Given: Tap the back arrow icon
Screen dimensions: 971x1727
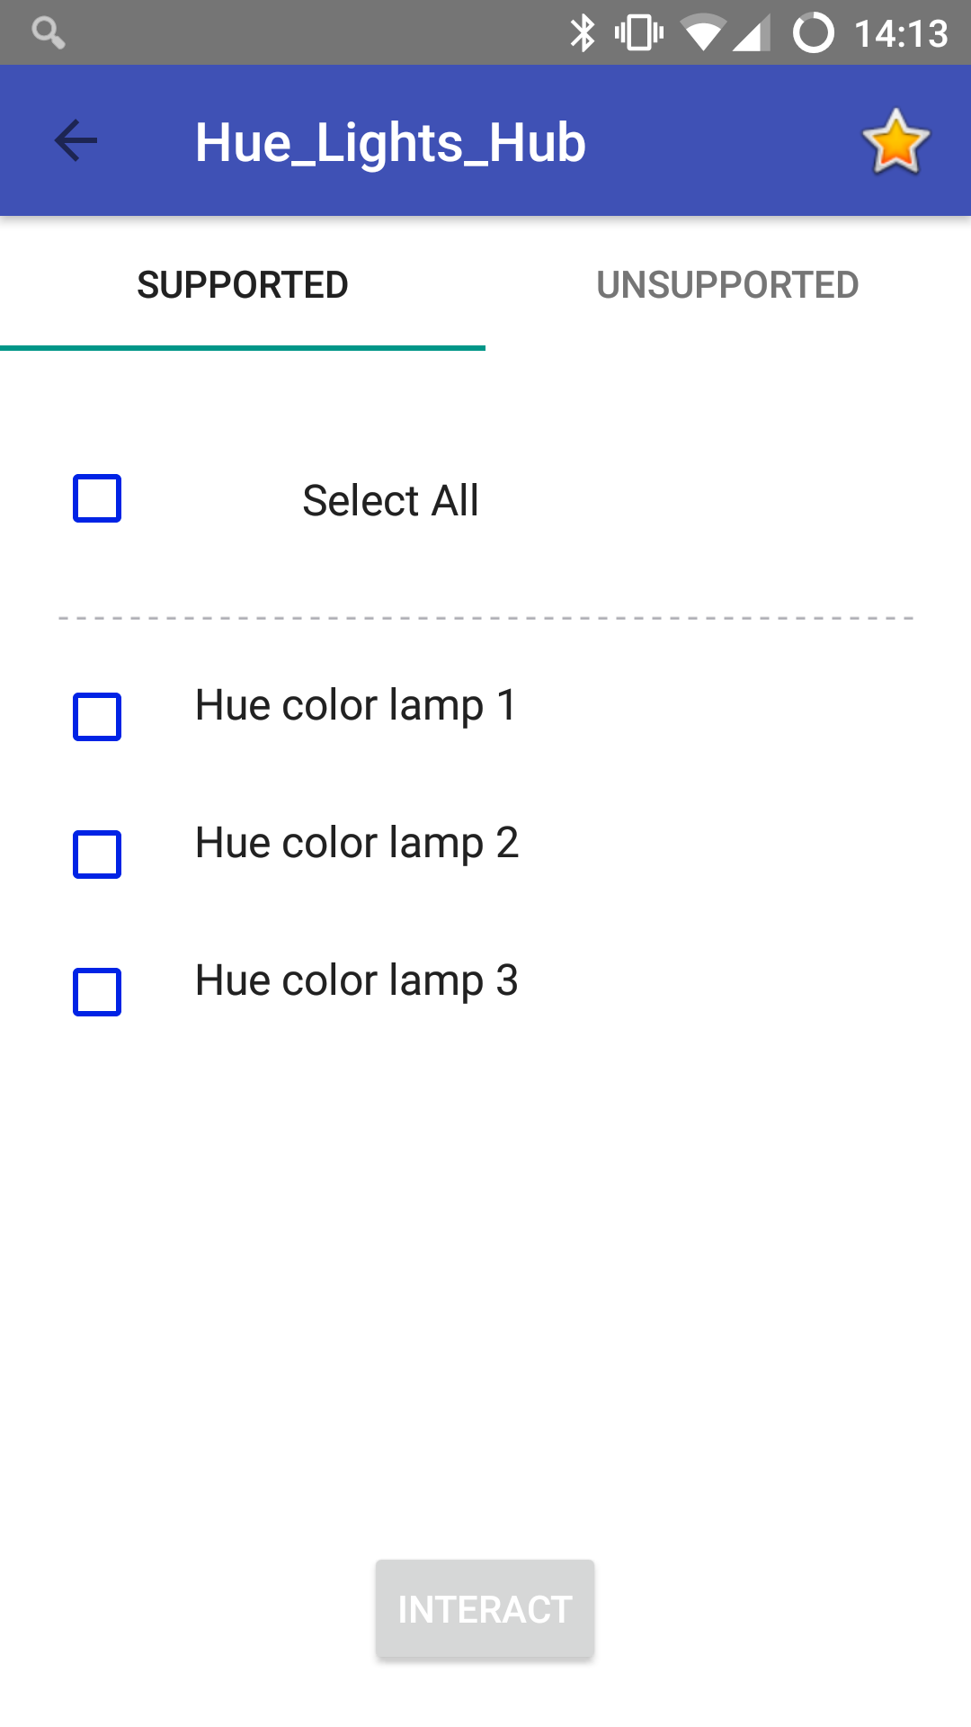Looking at the screenshot, I should coord(76,141).
